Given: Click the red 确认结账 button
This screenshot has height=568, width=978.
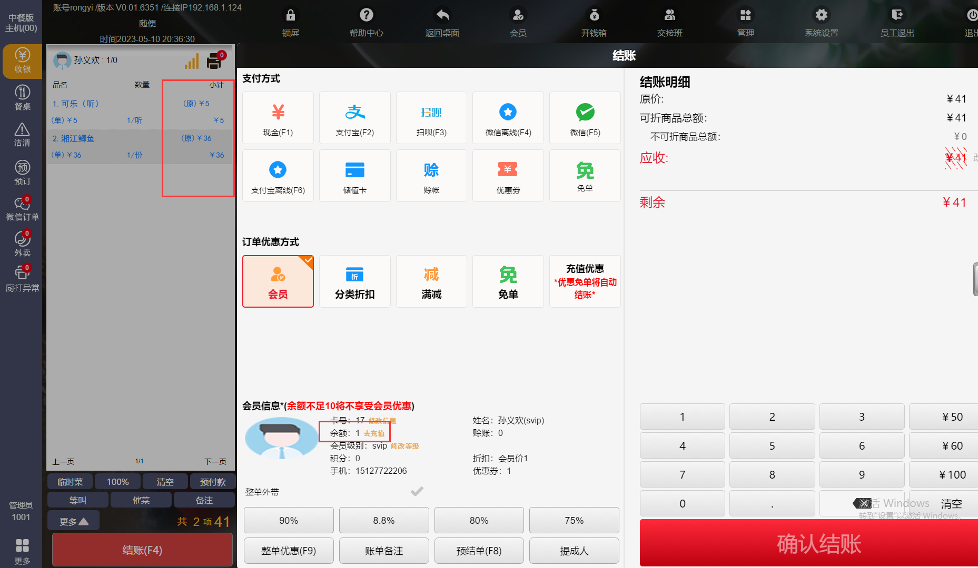Looking at the screenshot, I should tap(818, 543).
